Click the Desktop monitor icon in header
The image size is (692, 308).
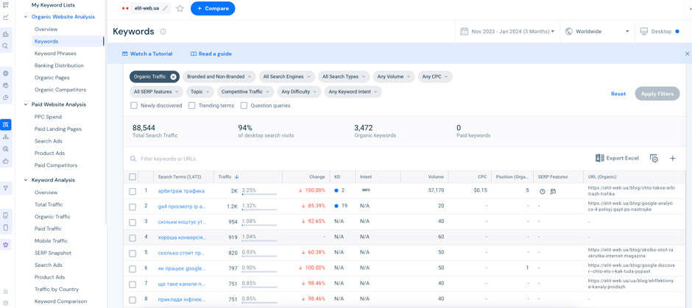click(643, 32)
